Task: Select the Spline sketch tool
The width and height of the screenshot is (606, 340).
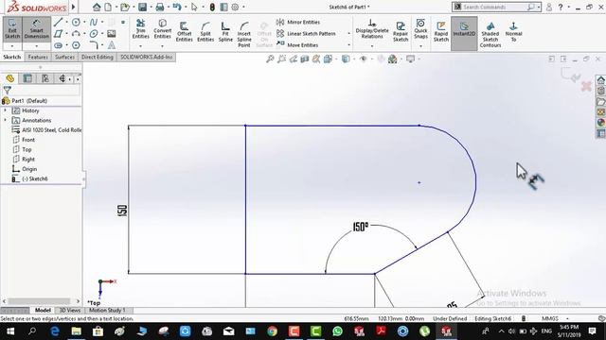Action: pos(94,23)
